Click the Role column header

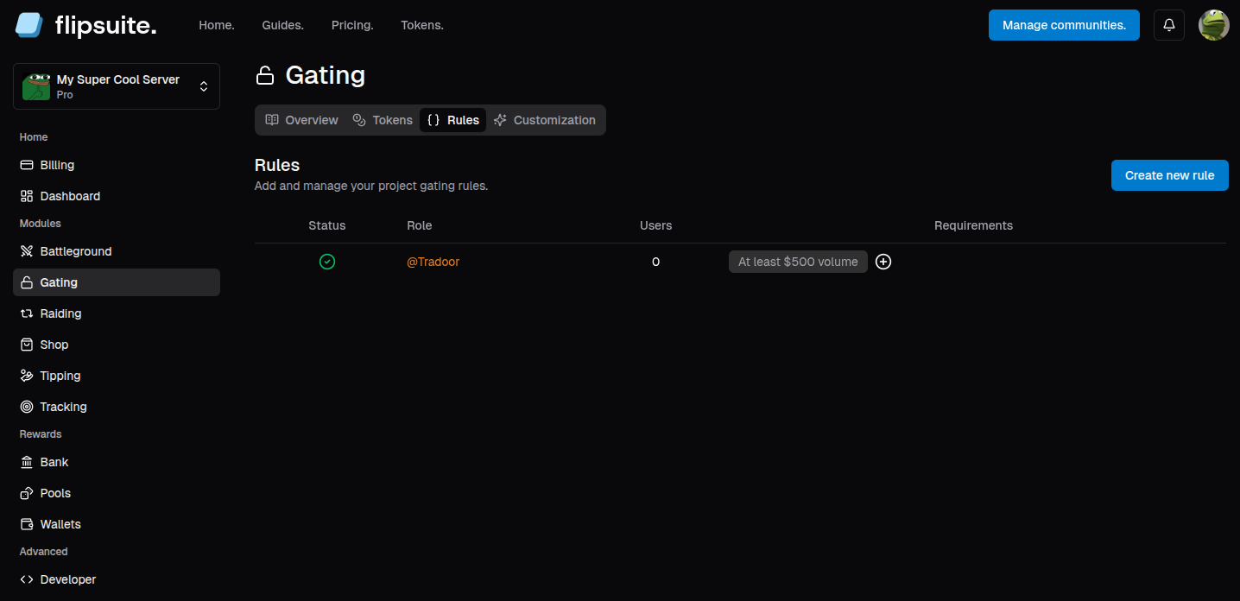coord(420,225)
